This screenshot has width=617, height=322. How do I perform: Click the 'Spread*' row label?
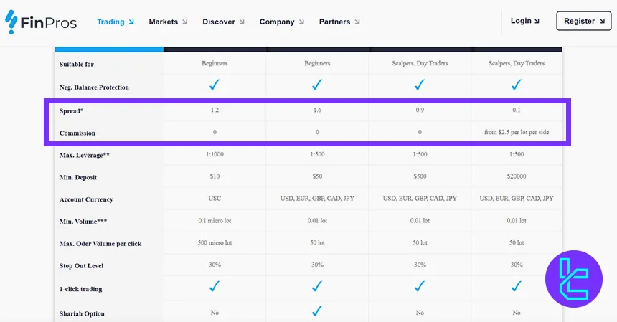tap(71, 111)
